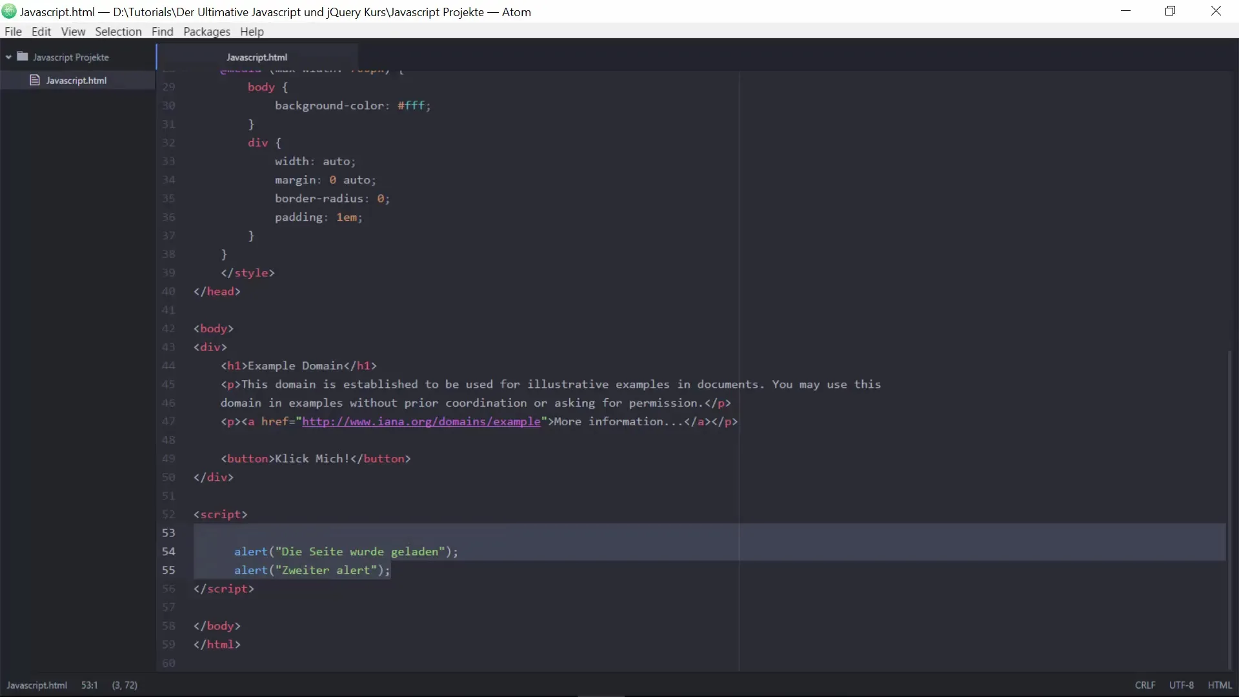Image resolution: width=1239 pixels, height=697 pixels.
Task: Click the opening <script> tag
Action: [221, 514]
